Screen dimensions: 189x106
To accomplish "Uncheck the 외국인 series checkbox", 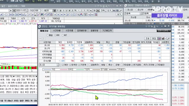I will click(70, 65).
